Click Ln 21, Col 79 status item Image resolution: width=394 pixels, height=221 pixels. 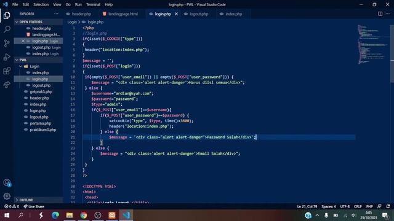tap(307, 206)
